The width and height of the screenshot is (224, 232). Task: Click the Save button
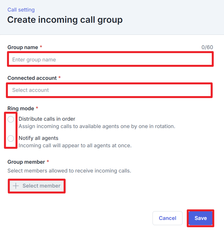coord(200,218)
